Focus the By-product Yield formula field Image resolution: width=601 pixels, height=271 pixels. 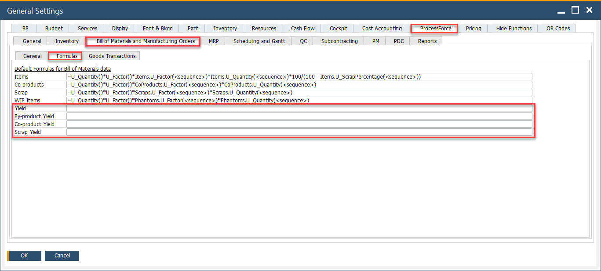tap(299, 116)
